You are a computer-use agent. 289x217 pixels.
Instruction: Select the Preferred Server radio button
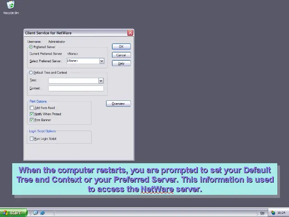pyautogui.click(x=31, y=47)
